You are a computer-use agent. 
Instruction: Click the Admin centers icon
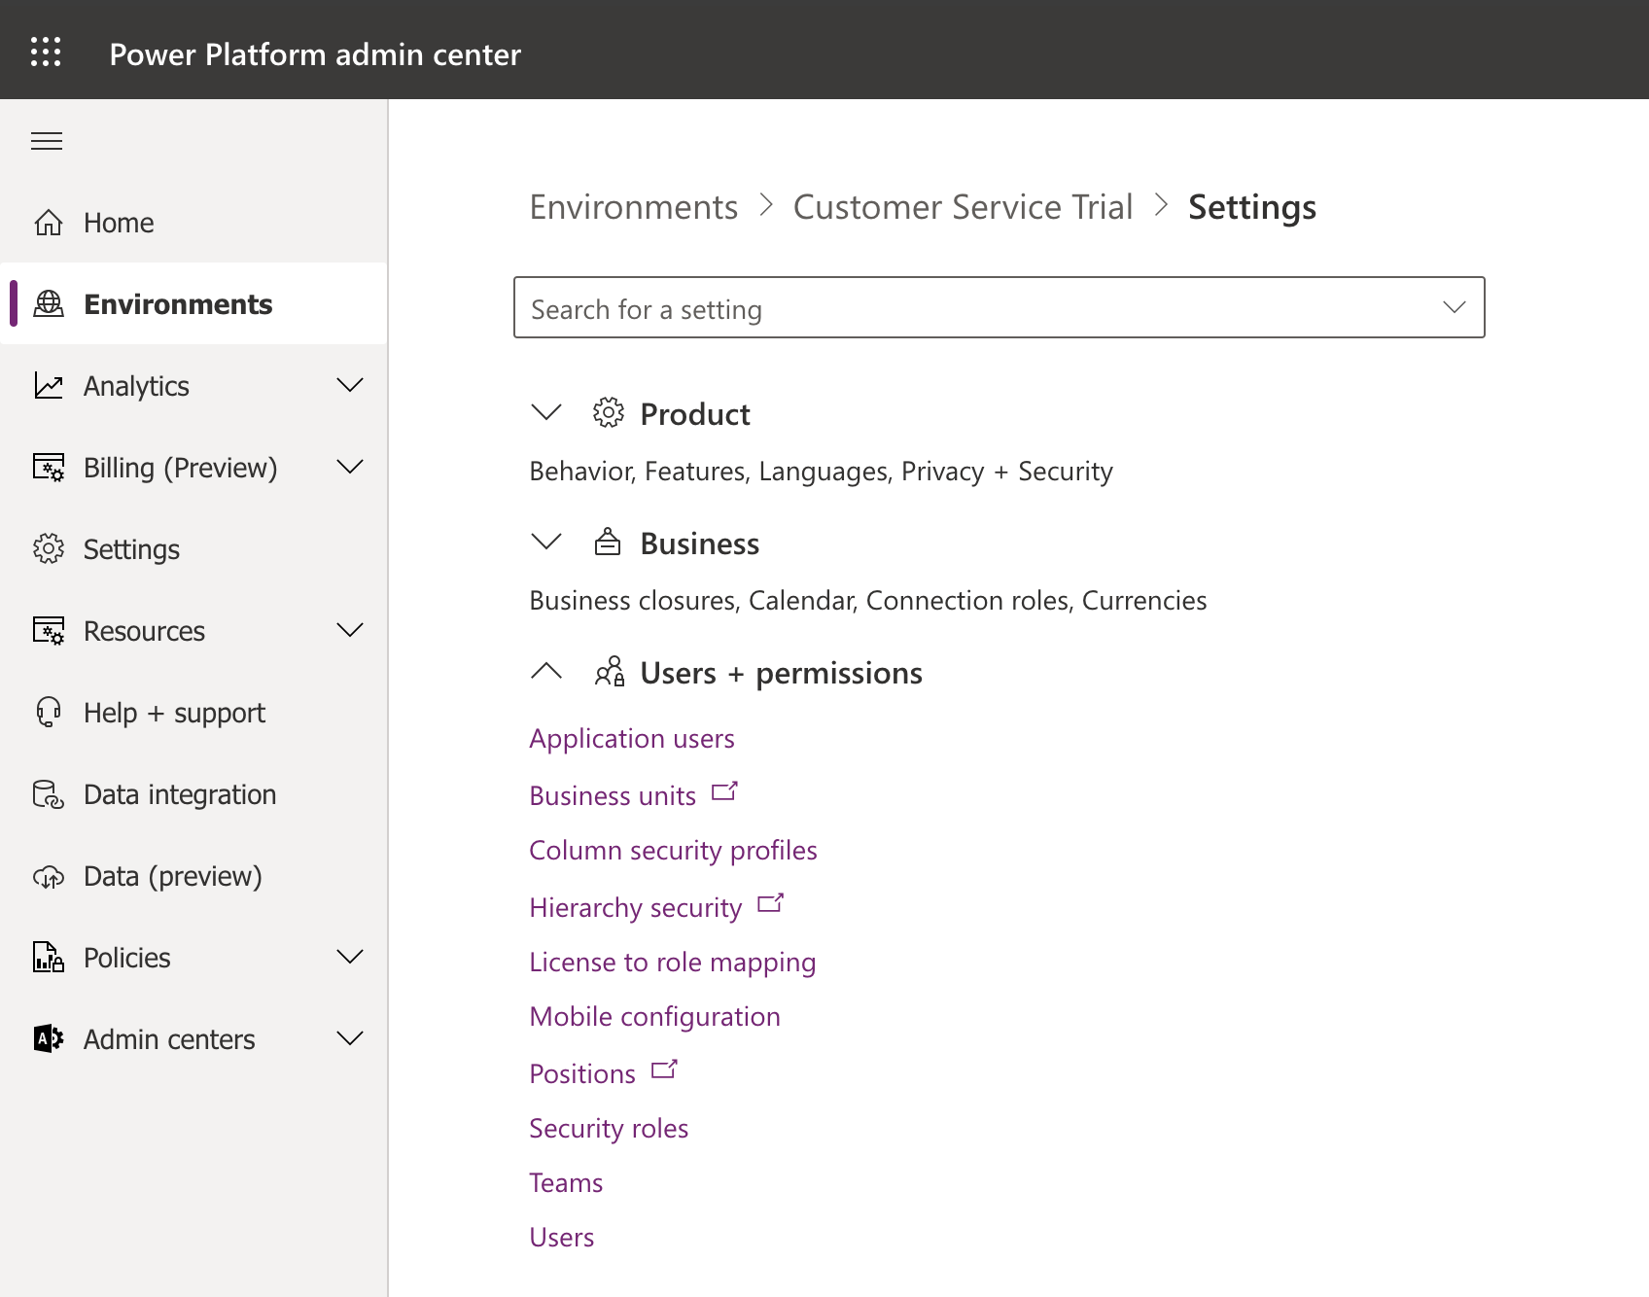coord(49,1039)
